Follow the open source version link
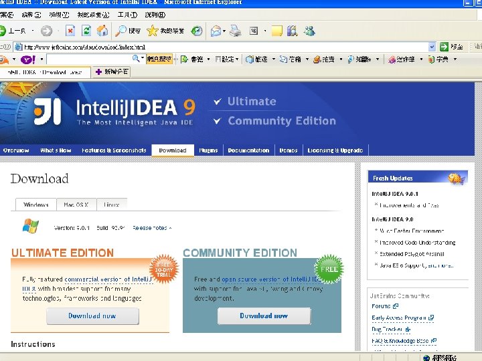482x361 pixels. pyautogui.click(x=270, y=279)
